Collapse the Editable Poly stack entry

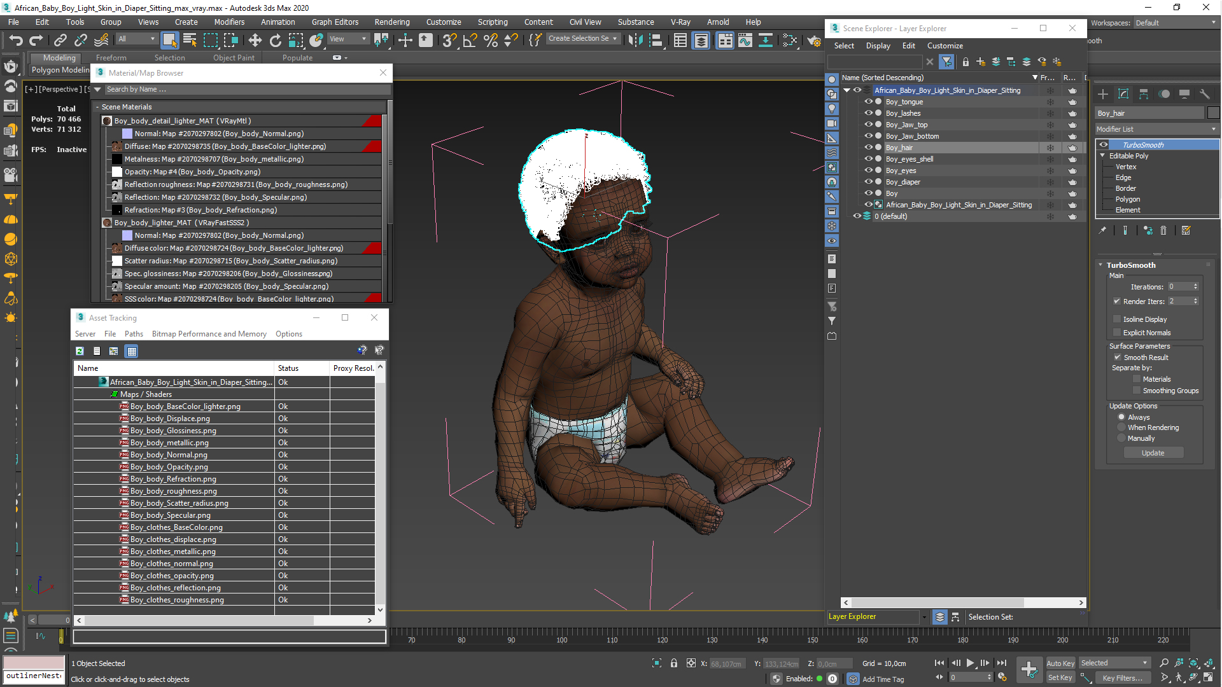click(1103, 156)
